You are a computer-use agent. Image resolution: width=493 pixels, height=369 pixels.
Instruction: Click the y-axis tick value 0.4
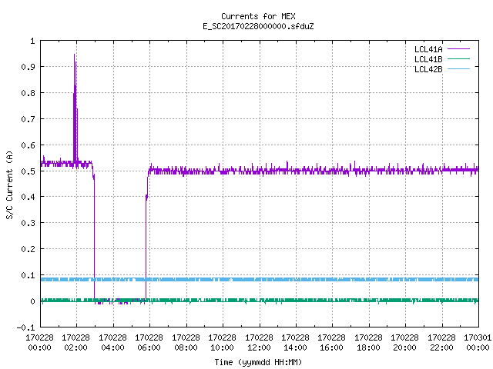pyautogui.click(x=28, y=197)
